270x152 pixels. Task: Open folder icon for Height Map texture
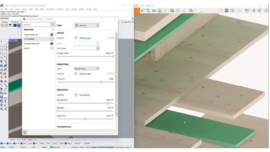pyautogui.click(x=76, y=73)
